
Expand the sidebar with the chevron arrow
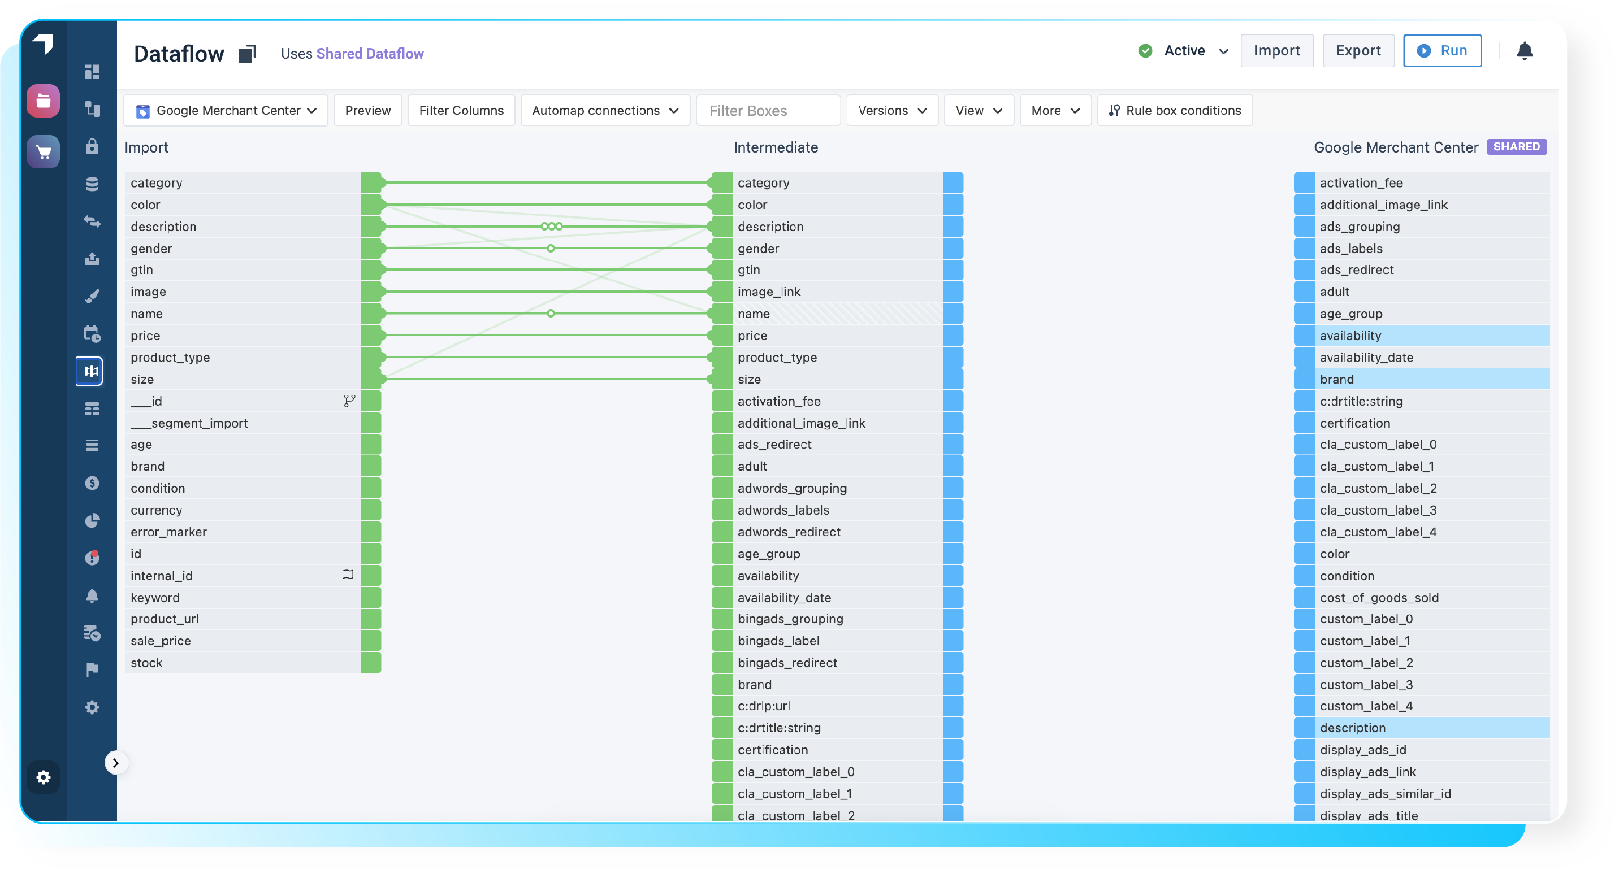click(x=116, y=763)
